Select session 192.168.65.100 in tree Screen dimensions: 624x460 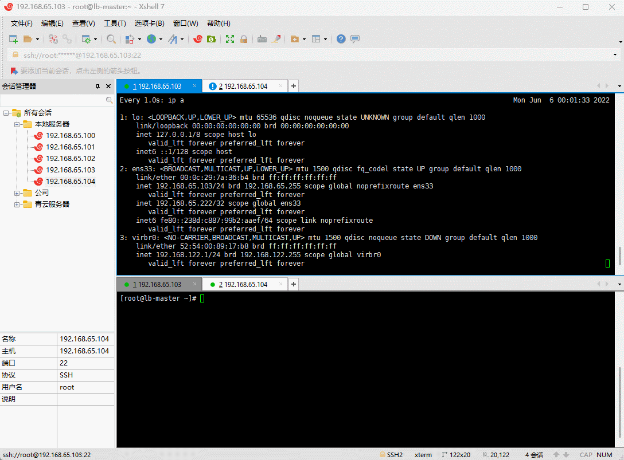pyautogui.click(x=71, y=136)
